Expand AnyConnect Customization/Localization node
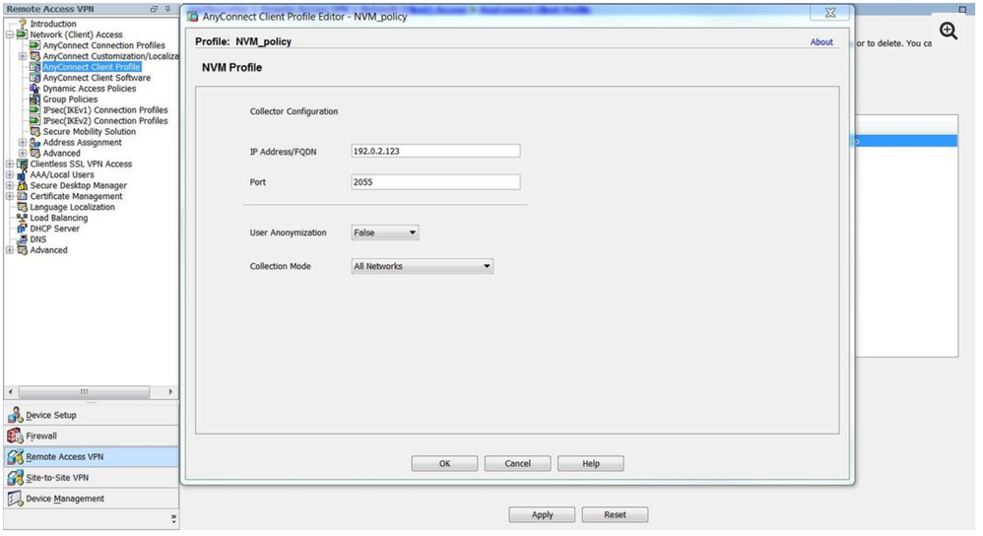 [x=23, y=56]
